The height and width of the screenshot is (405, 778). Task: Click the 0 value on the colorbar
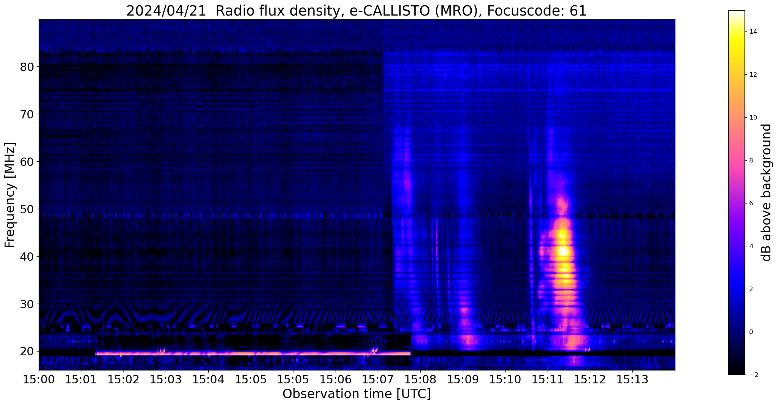point(751,332)
